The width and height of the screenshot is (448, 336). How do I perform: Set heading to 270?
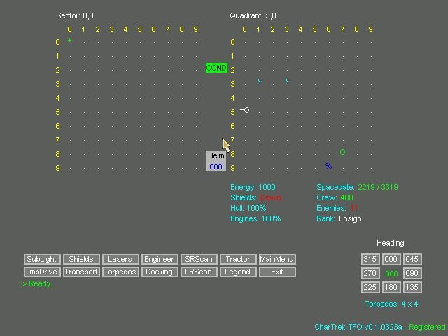370,273
